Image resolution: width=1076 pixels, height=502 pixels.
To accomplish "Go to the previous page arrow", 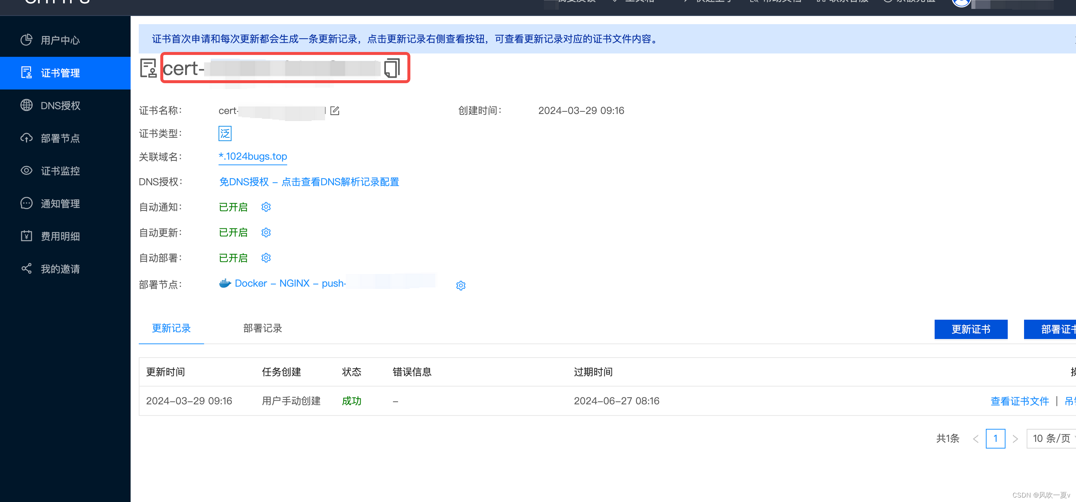I will click(975, 439).
